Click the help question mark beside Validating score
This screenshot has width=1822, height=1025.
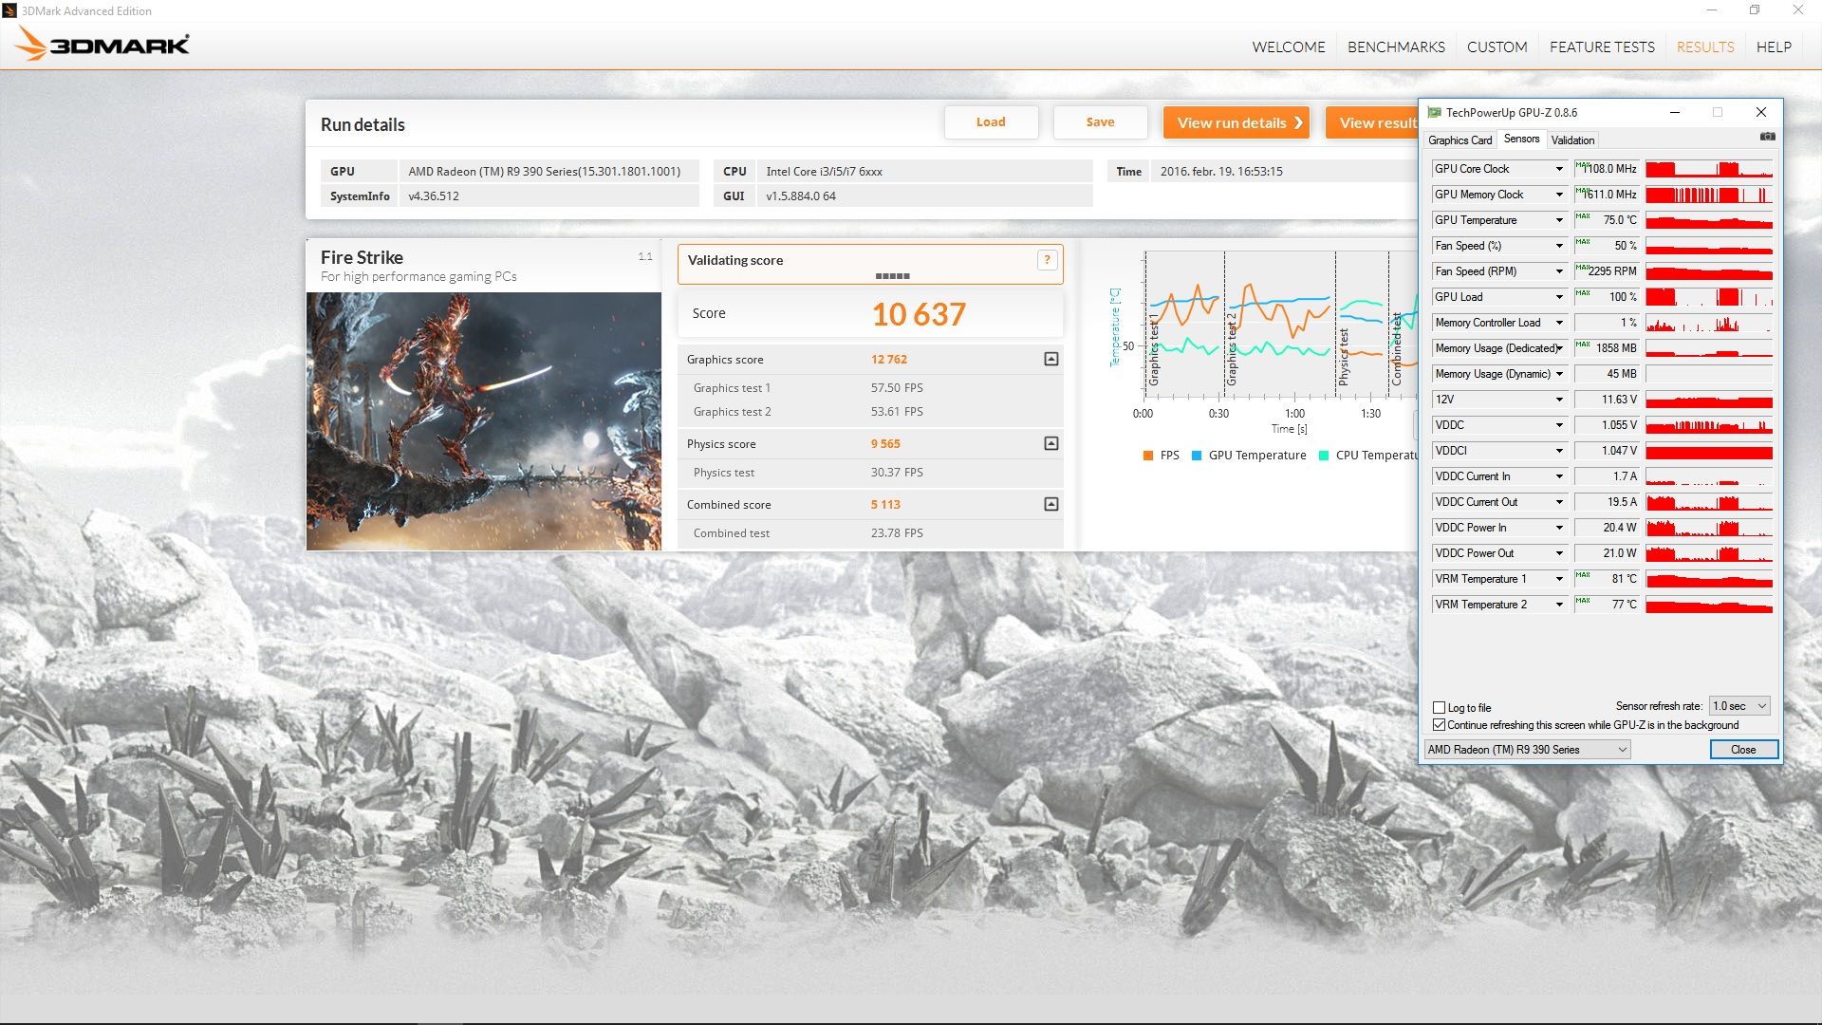point(1047,260)
